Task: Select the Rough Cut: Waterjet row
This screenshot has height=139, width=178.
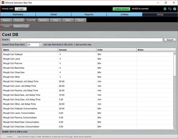Action: (x=88, y=54)
